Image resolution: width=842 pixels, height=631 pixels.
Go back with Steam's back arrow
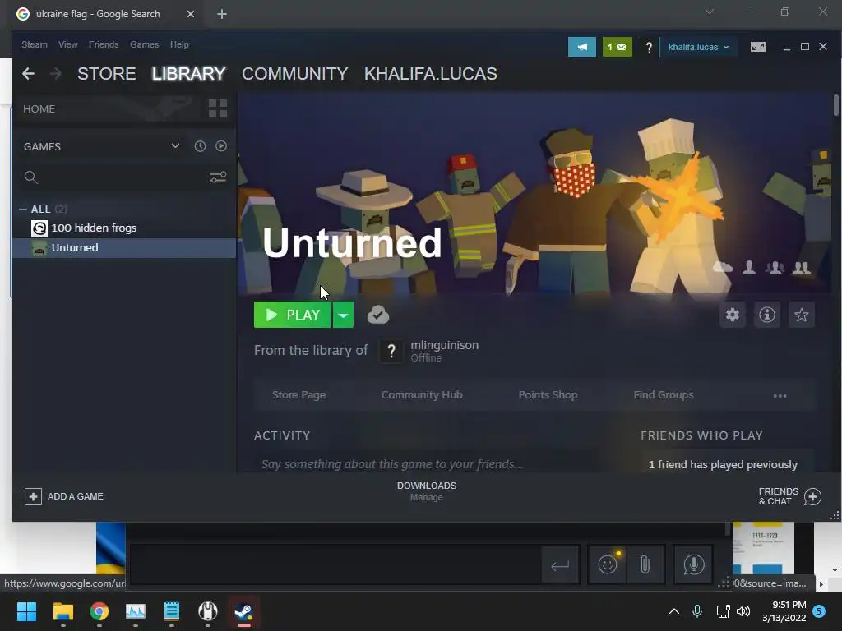tap(29, 73)
